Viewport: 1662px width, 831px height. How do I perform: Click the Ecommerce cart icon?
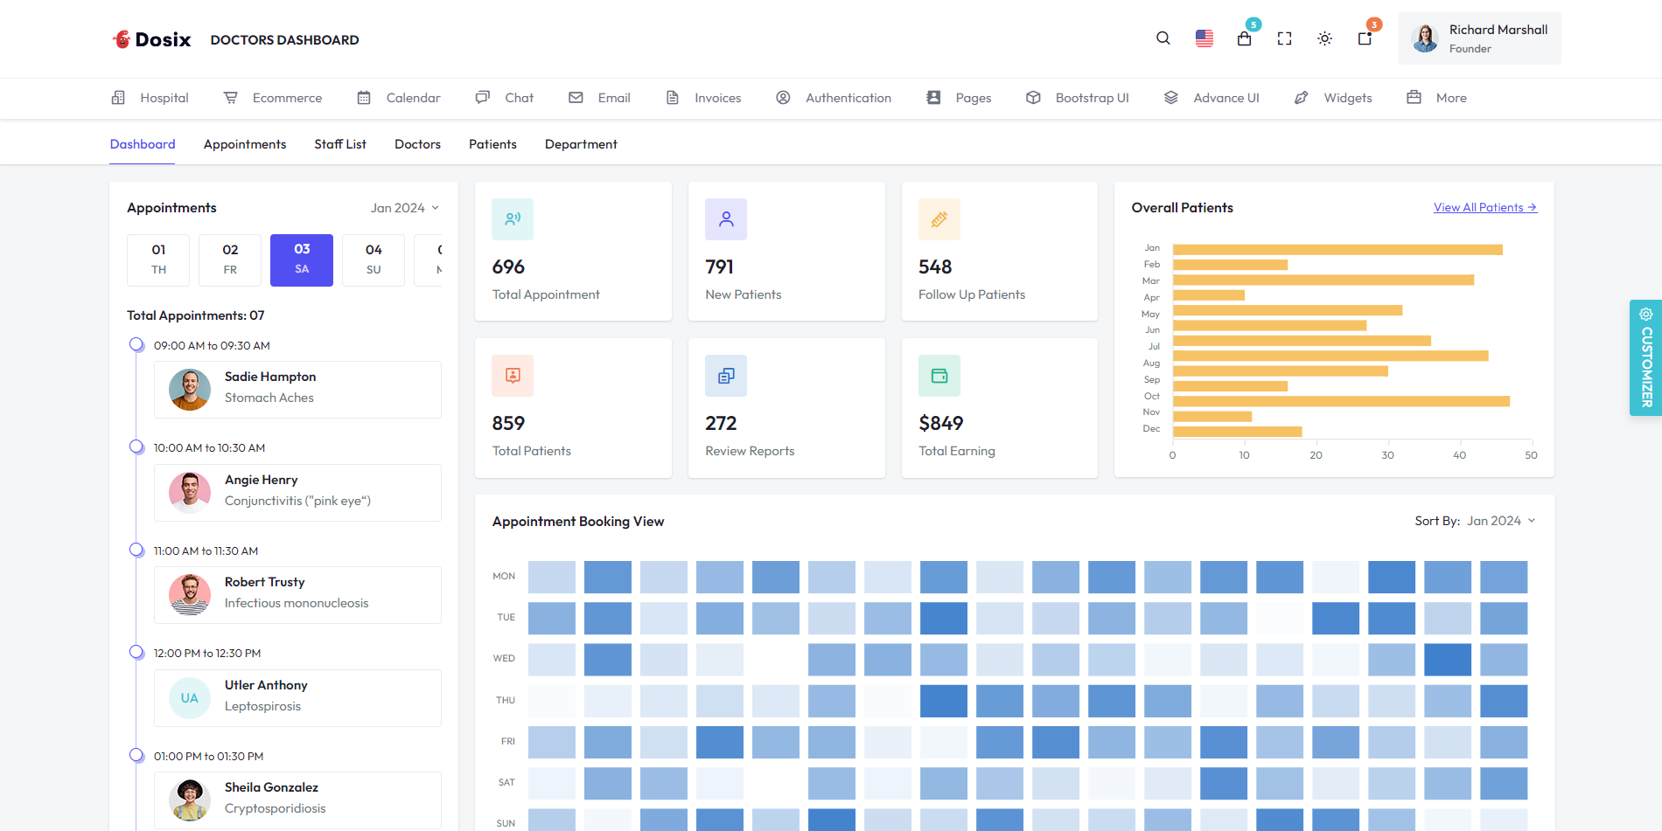pos(231,98)
